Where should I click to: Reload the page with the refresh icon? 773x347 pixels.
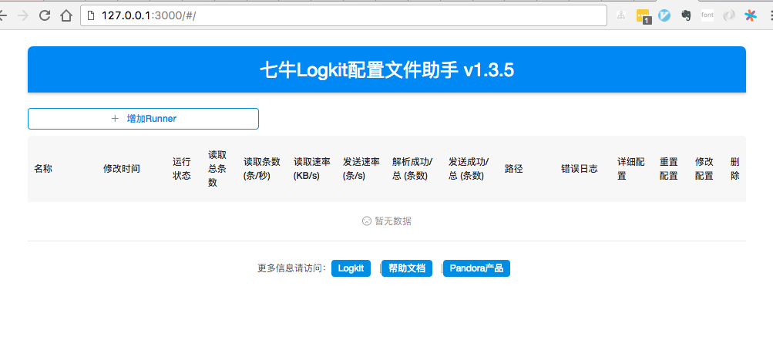pos(45,15)
